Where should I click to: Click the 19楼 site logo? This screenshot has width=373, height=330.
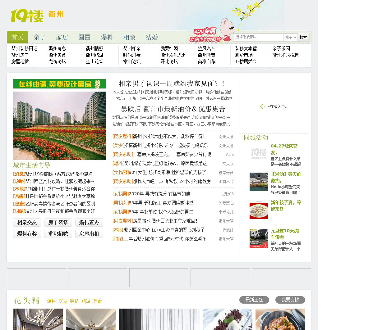[x=27, y=16]
